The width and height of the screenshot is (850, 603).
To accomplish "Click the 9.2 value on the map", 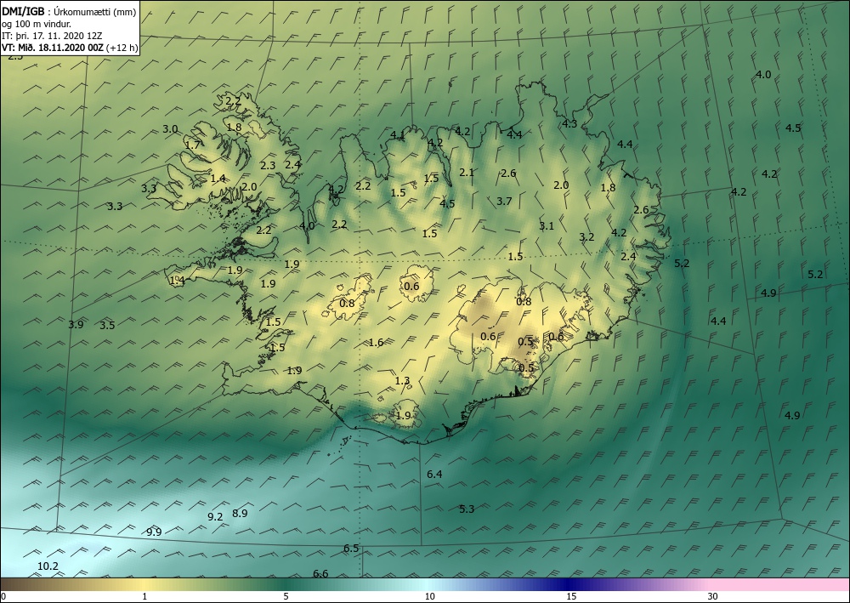I will [215, 516].
